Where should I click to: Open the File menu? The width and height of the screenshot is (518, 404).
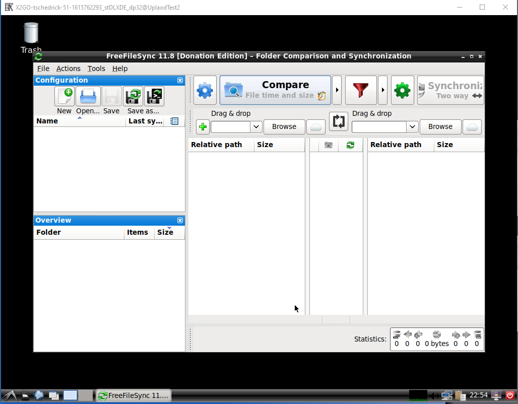pos(43,69)
